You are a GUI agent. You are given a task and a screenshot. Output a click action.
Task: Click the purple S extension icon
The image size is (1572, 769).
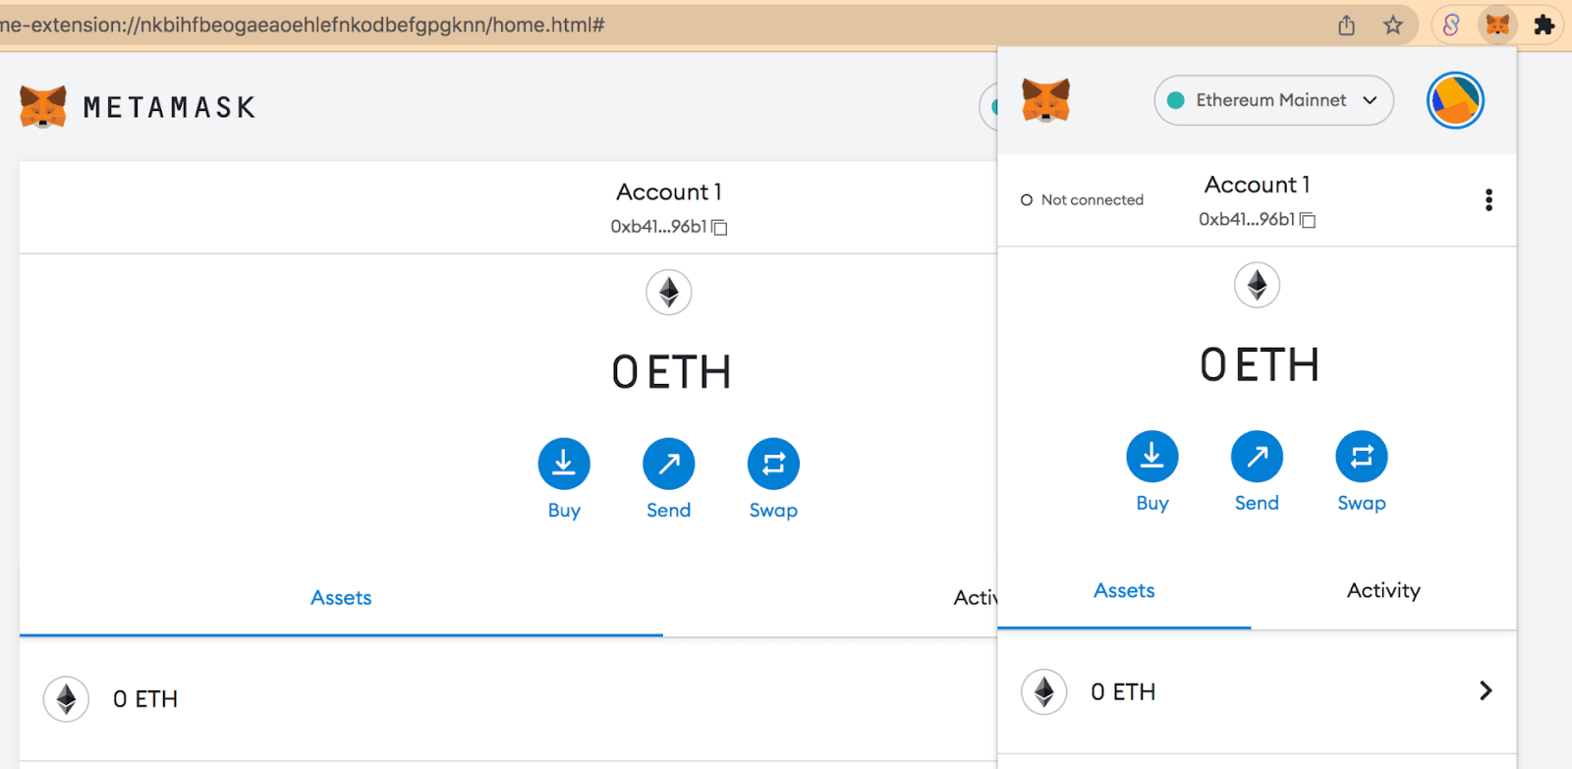[1451, 26]
